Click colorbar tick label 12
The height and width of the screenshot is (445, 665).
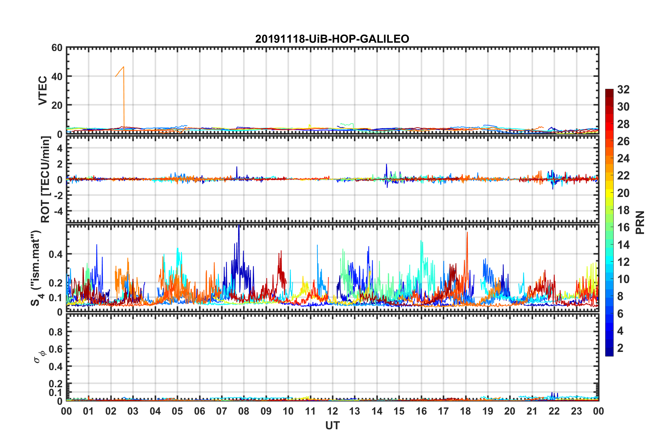(x=623, y=262)
